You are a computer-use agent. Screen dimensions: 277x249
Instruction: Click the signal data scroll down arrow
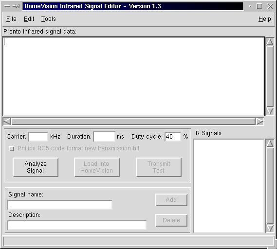[x=270, y=111]
